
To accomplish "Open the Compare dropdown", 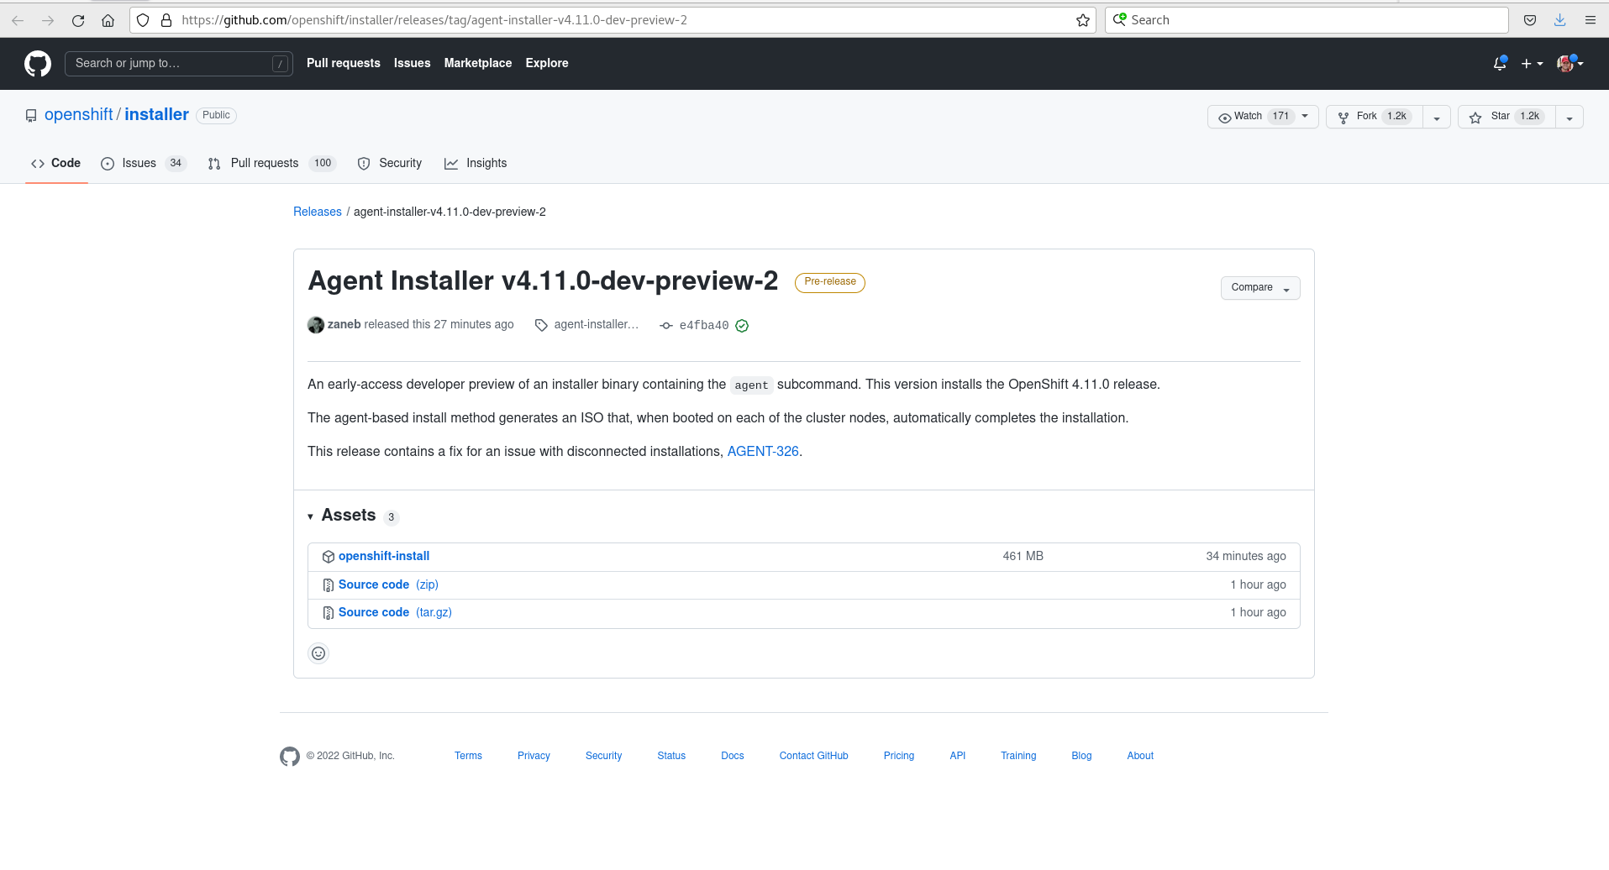I will point(1259,287).
